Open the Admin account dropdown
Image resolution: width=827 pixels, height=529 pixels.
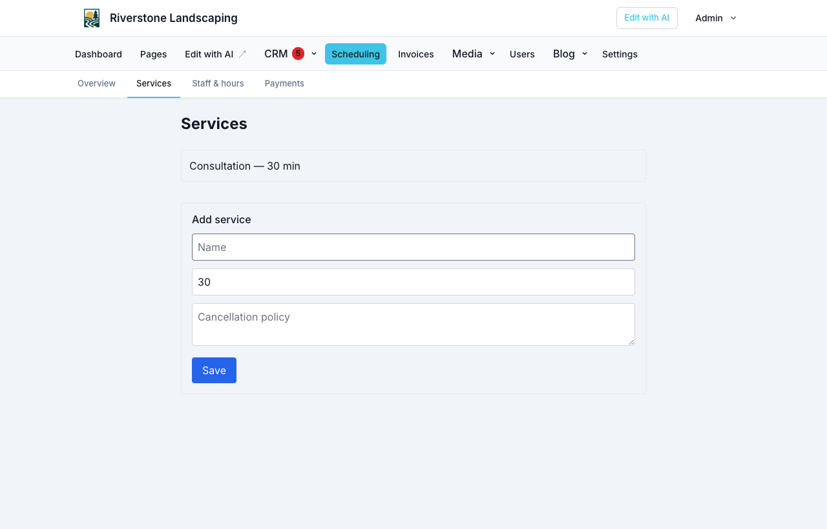(716, 18)
